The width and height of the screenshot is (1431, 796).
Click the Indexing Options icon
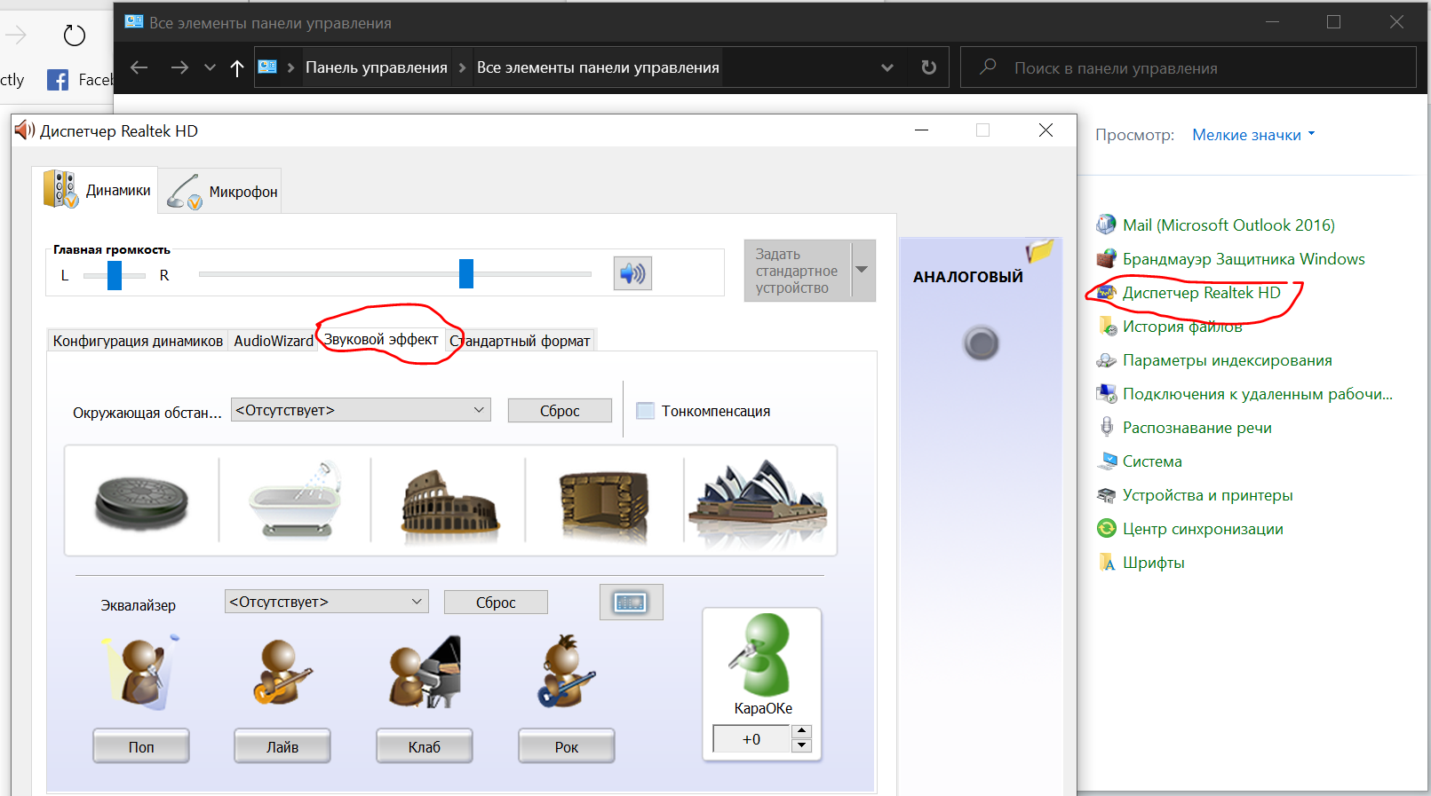[1106, 359]
